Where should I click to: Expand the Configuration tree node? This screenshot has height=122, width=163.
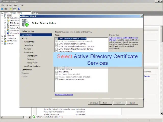pos(2,41)
